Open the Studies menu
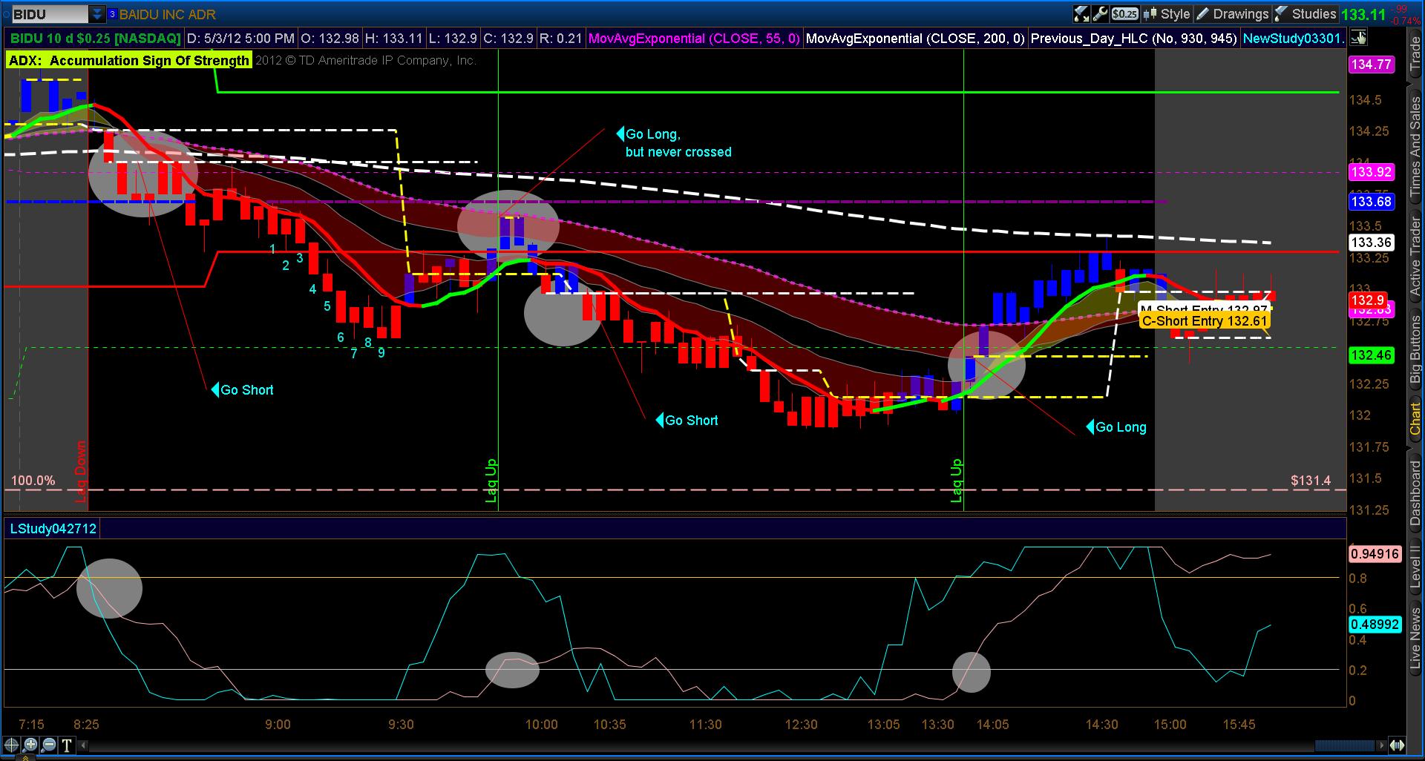This screenshot has height=761, width=1425. click(1306, 13)
